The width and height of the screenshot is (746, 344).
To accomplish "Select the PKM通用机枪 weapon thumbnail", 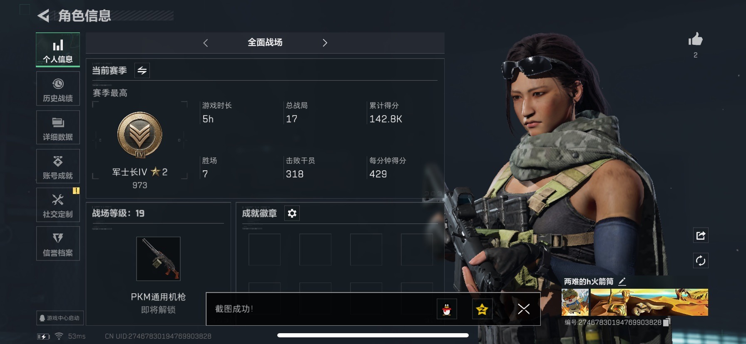I will [158, 259].
